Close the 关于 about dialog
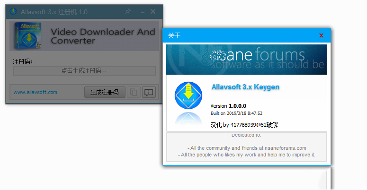Screen dimensions: 367x190 pyautogui.click(x=321, y=35)
